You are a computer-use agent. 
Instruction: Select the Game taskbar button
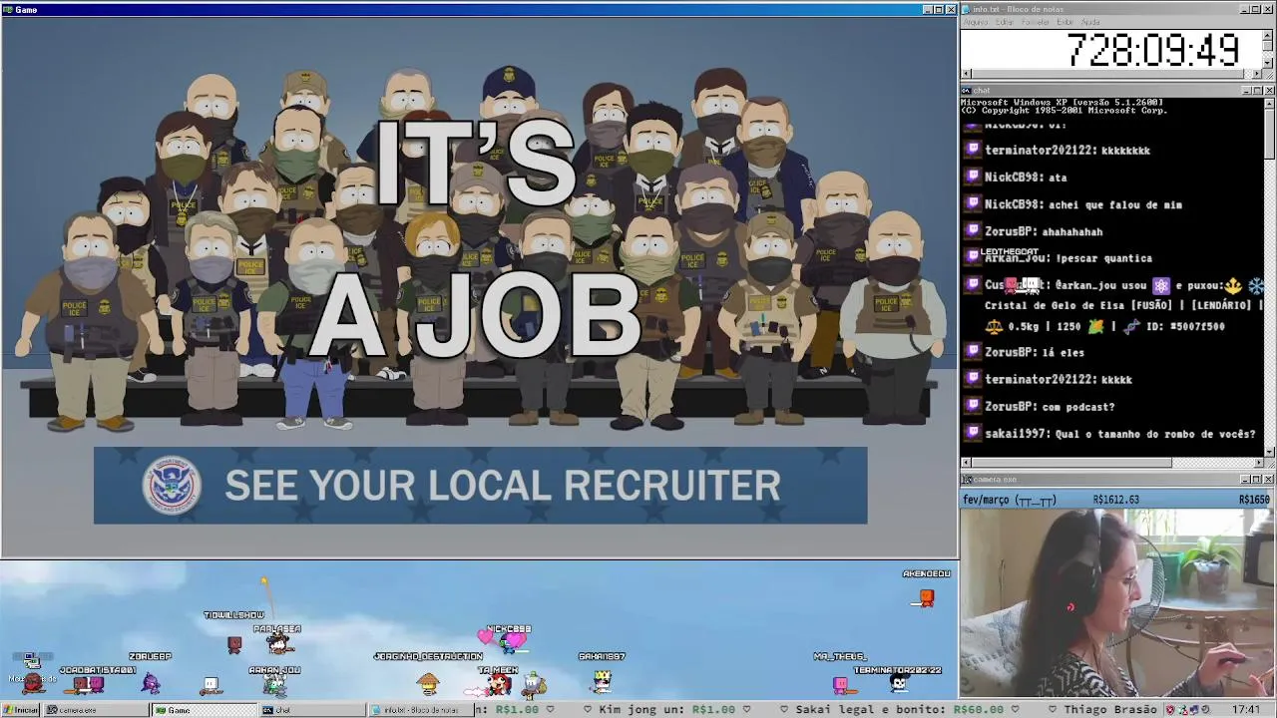[x=204, y=710]
